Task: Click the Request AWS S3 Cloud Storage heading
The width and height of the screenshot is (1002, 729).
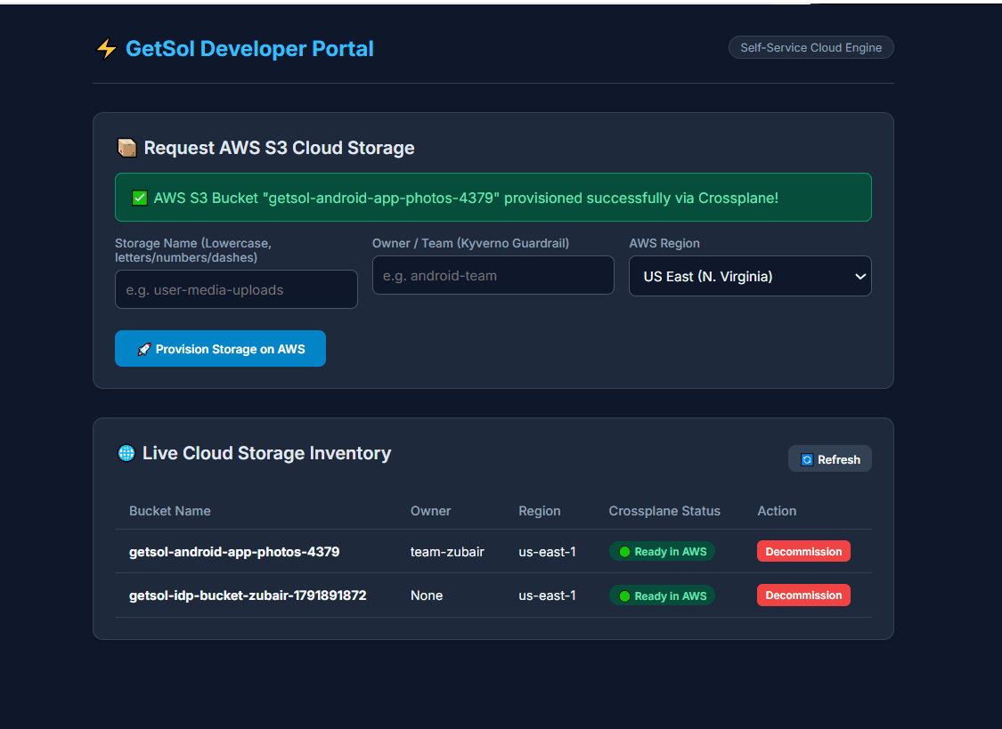Action: click(x=279, y=148)
